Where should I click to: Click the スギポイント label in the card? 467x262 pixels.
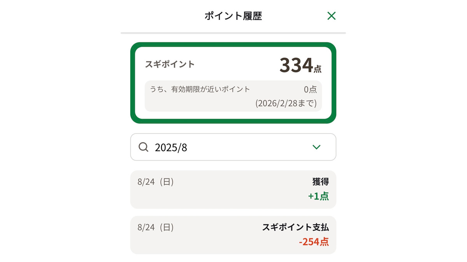tap(170, 64)
